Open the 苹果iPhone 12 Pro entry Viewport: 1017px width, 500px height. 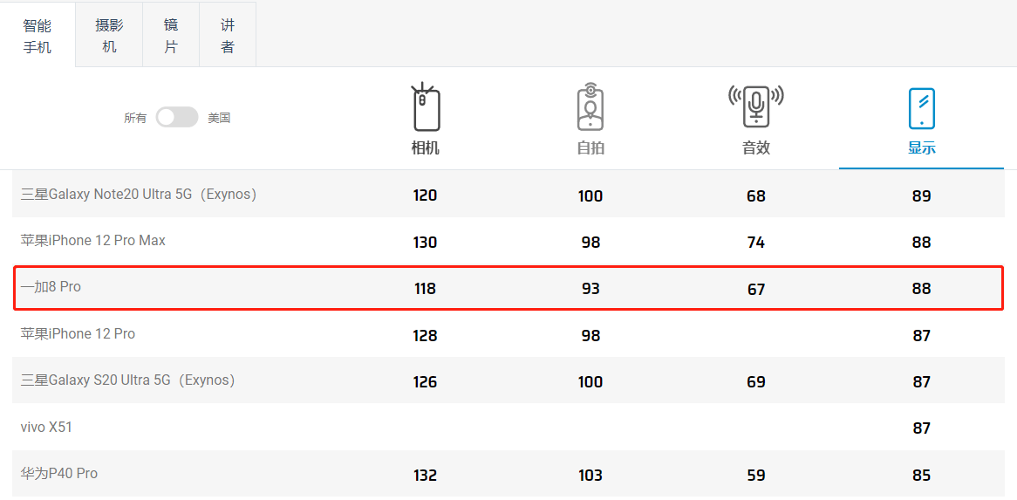[x=78, y=334]
